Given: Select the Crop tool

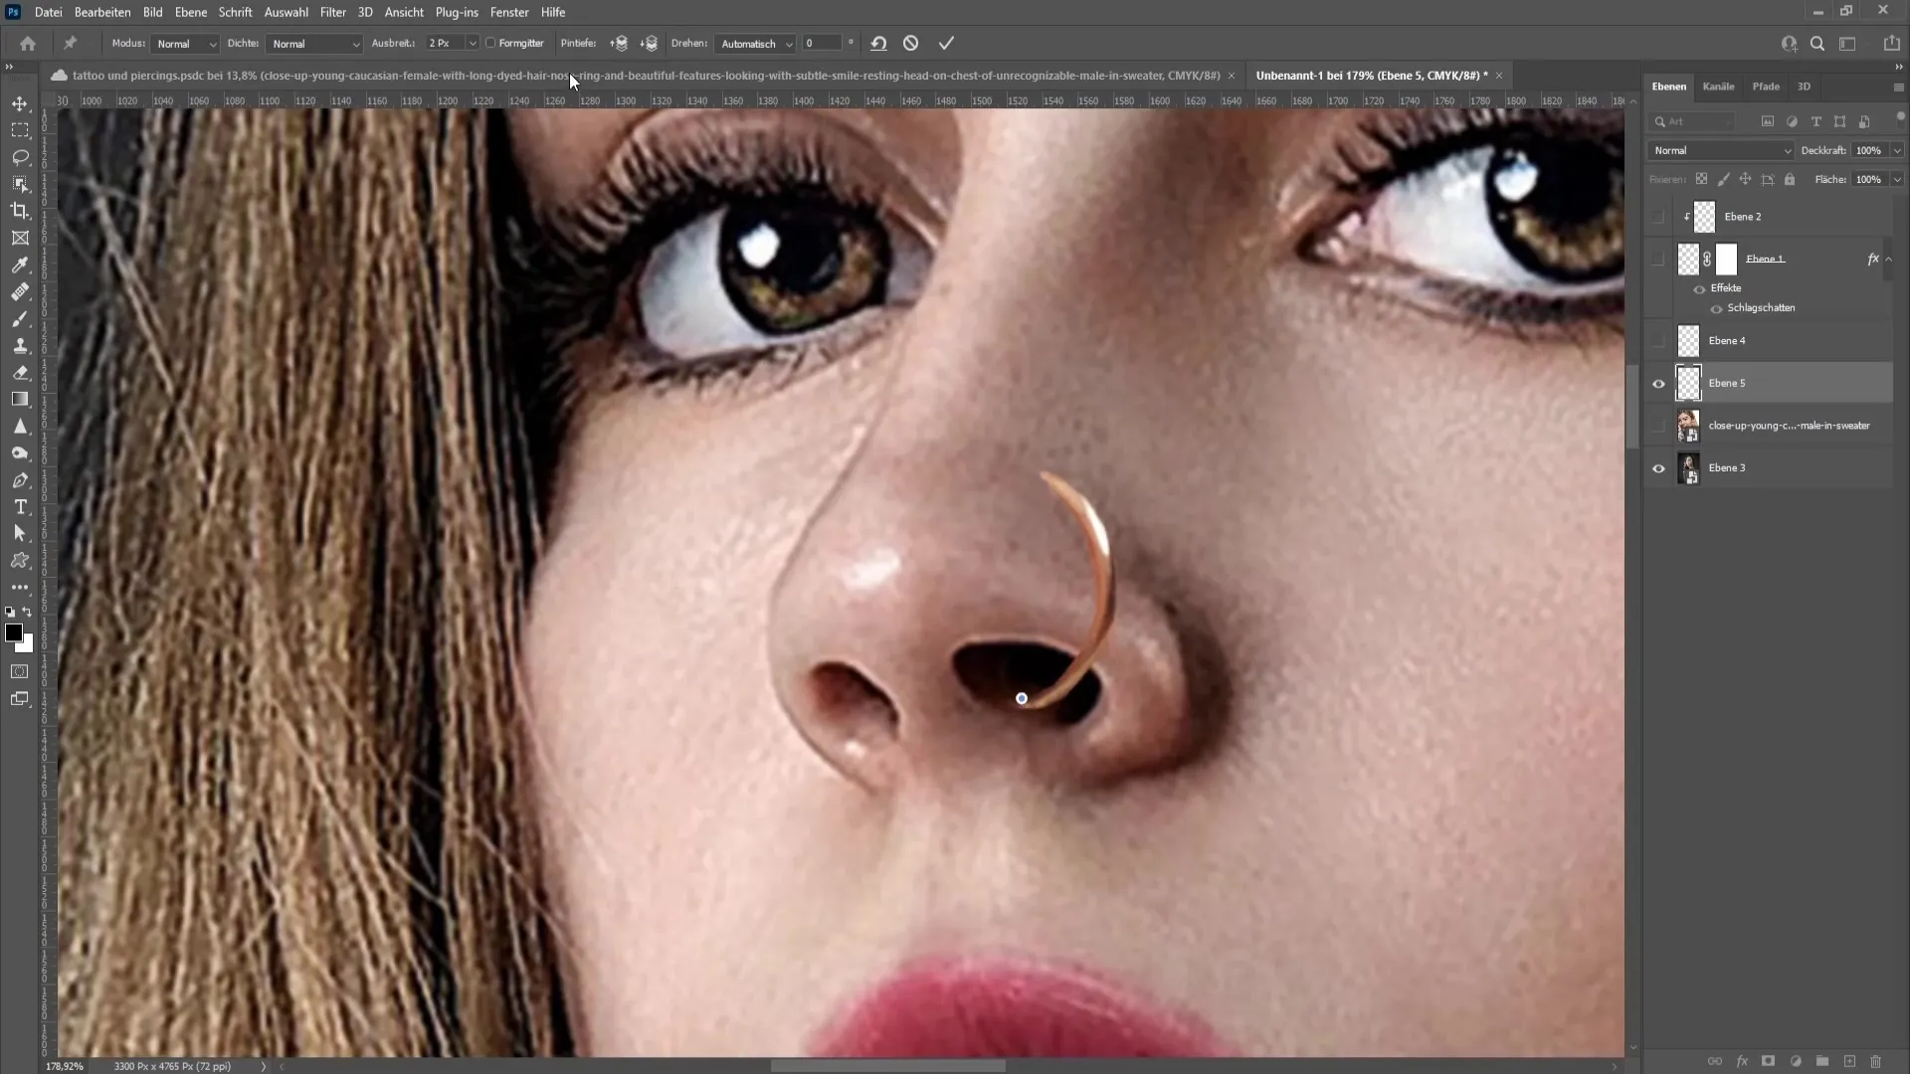Looking at the screenshot, I should tap(20, 210).
